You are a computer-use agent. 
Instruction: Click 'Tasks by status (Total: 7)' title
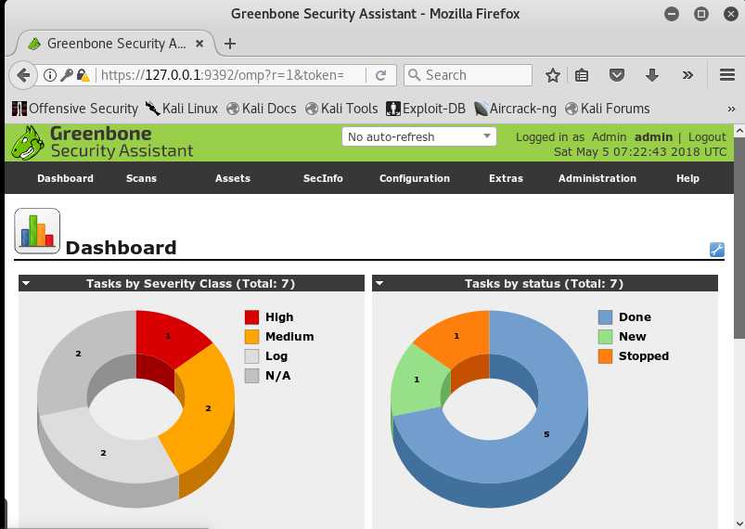pyautogui.click(x=544, y=284)
